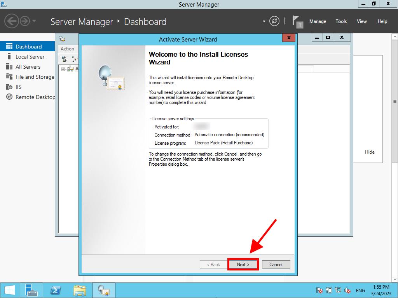Viewport: 398px width, 298px height.
Task: Open the Tools menu
Action: 341,21
